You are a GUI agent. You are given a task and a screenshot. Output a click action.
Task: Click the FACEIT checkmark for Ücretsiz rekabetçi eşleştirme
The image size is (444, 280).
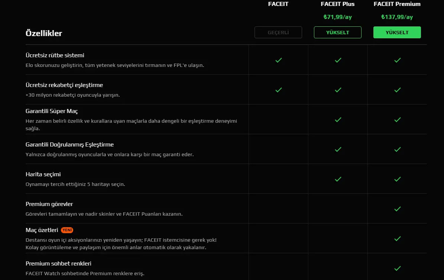(279, 90)
